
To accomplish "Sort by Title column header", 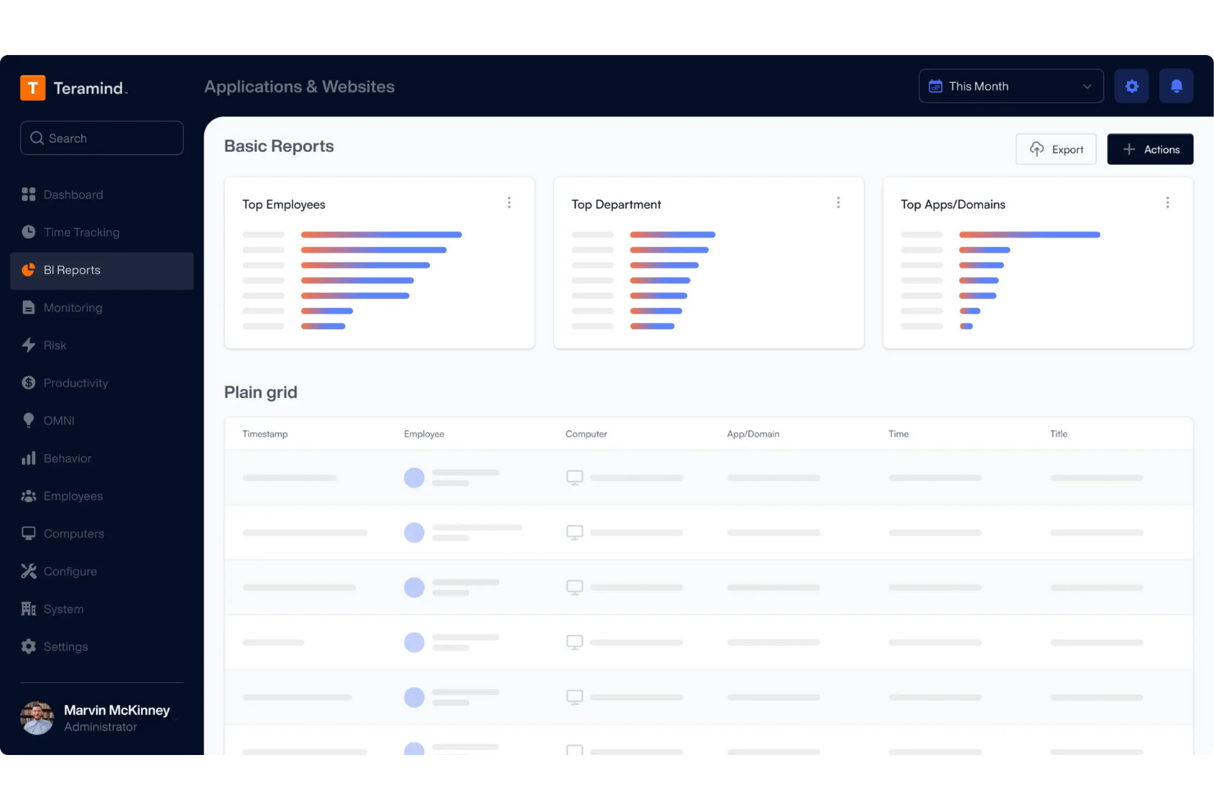I will (1059, 434).
